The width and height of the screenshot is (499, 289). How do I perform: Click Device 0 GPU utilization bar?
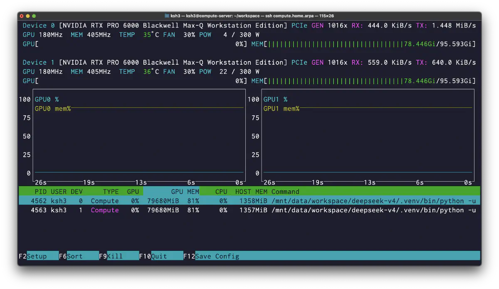point(135,44)
